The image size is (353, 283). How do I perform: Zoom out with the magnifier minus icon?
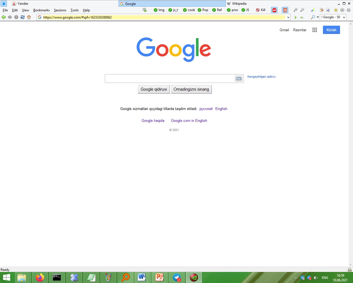[302, 10]
